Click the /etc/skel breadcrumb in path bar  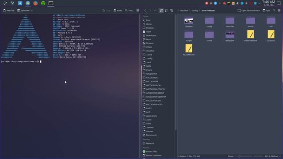tap(184, 11)
